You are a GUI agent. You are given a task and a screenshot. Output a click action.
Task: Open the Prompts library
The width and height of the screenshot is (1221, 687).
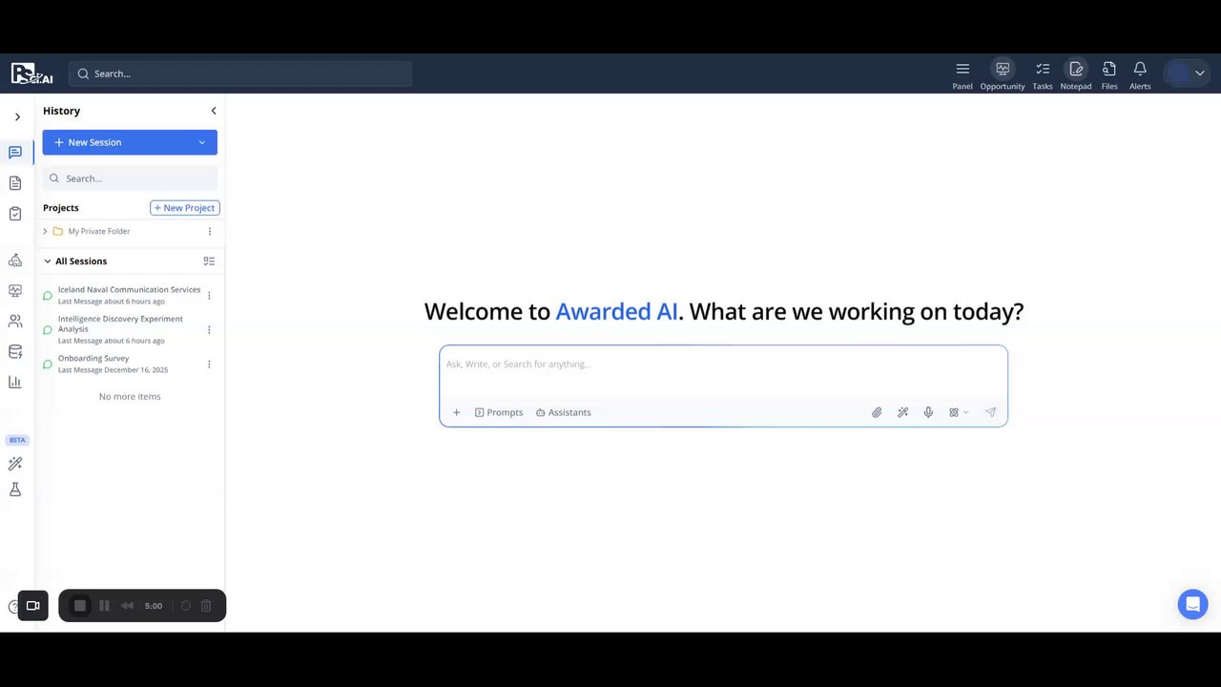(499, 413)
